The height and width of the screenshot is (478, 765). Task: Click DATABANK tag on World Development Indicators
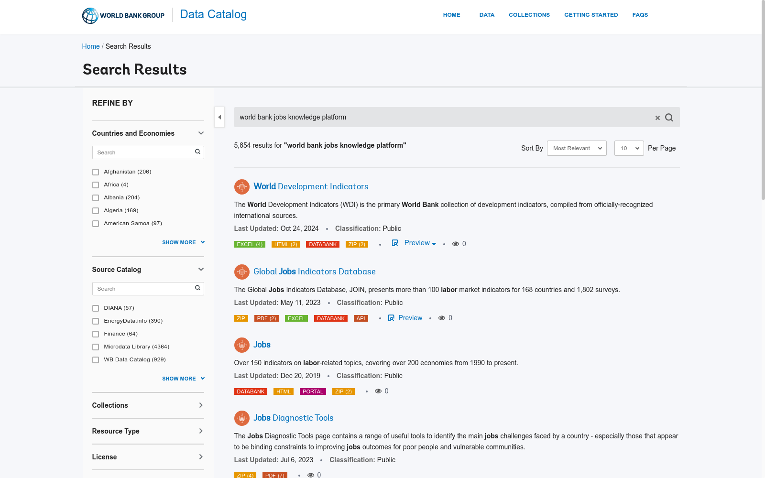[x=323, y=244]
